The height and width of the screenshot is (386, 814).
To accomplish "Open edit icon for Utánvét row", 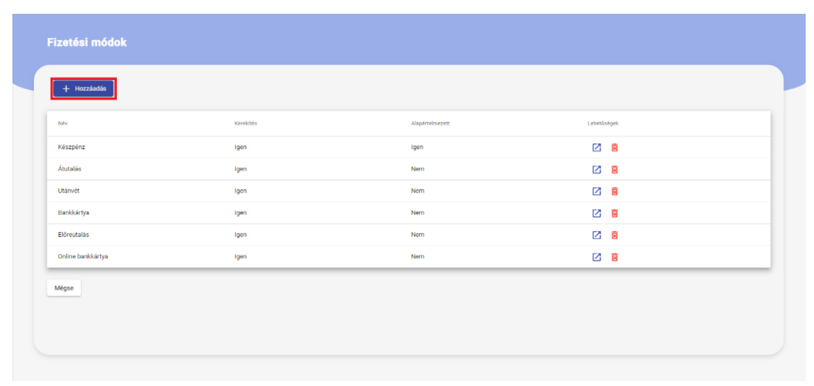I will [596, 191].
